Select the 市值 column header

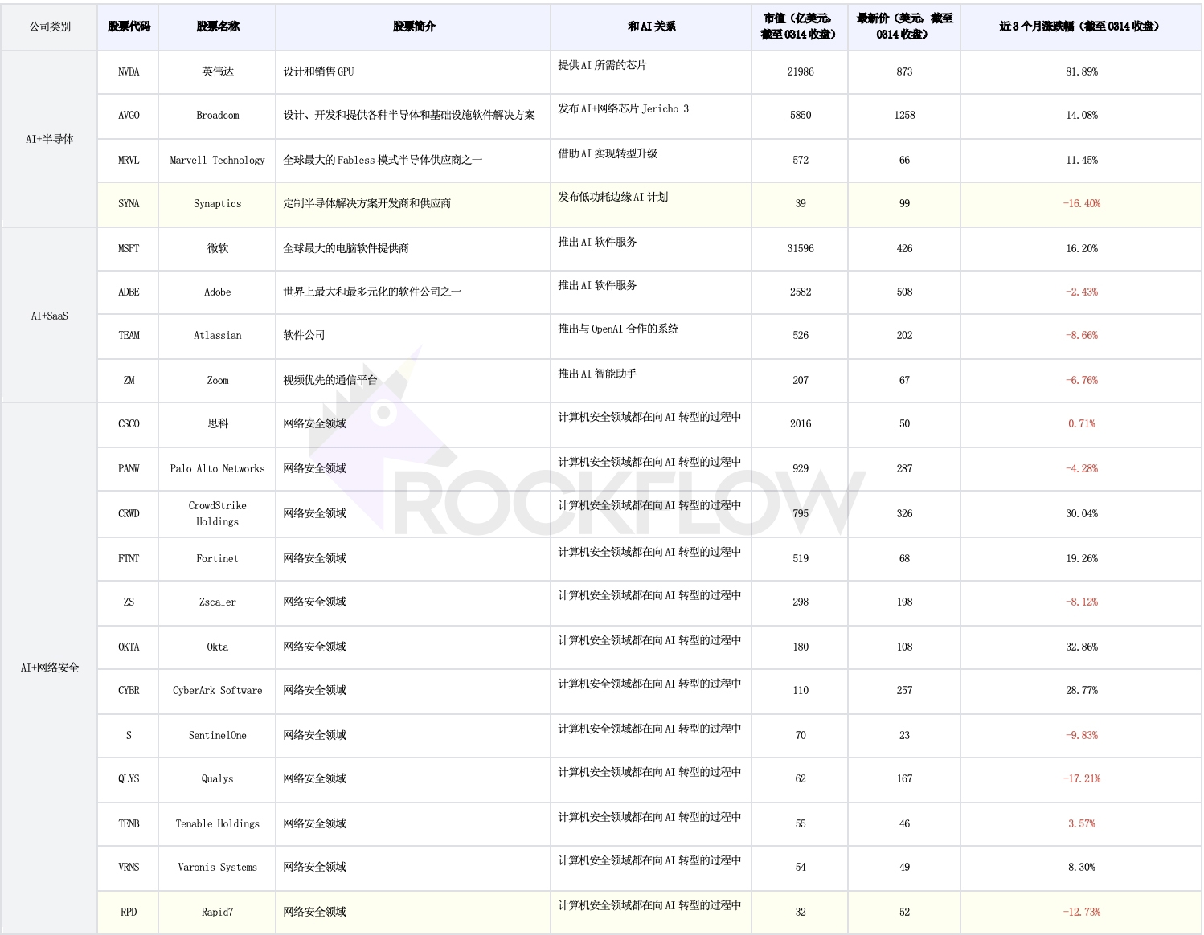pyautogui.click(x=800, y=27)
